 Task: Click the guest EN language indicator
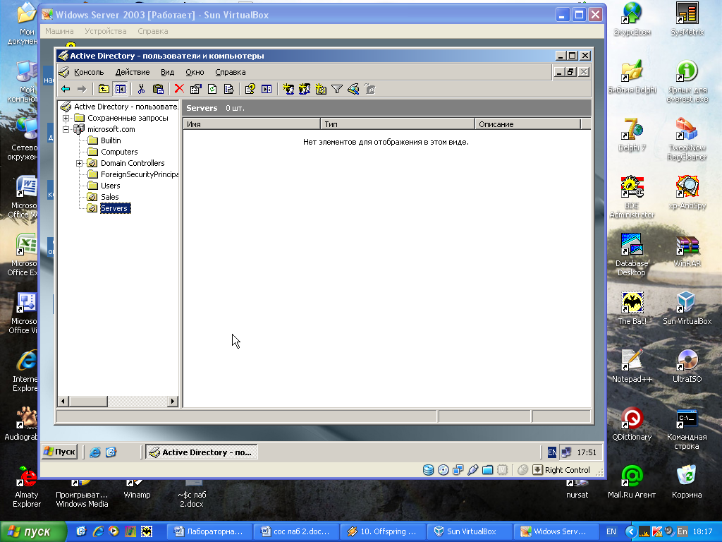point(551,452)
